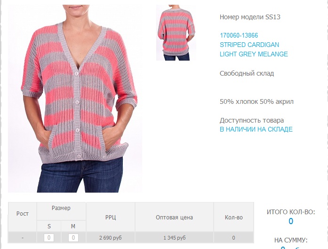This screenshot has height=249, width=328.
Task: Click the НА СУММУ total label
Action: click(291, 240)
